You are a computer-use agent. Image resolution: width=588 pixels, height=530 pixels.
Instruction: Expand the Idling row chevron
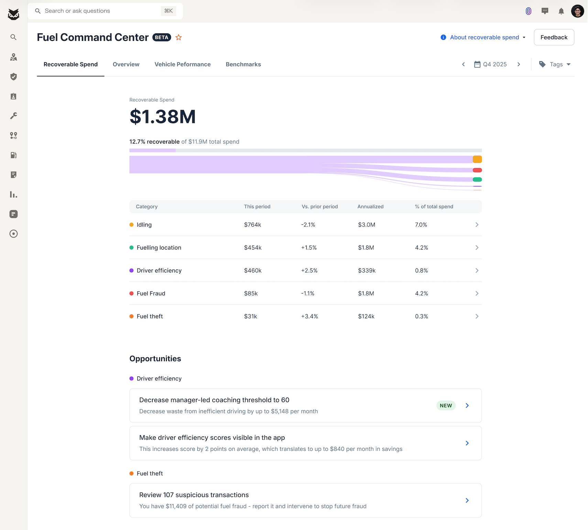pos(477,224)
